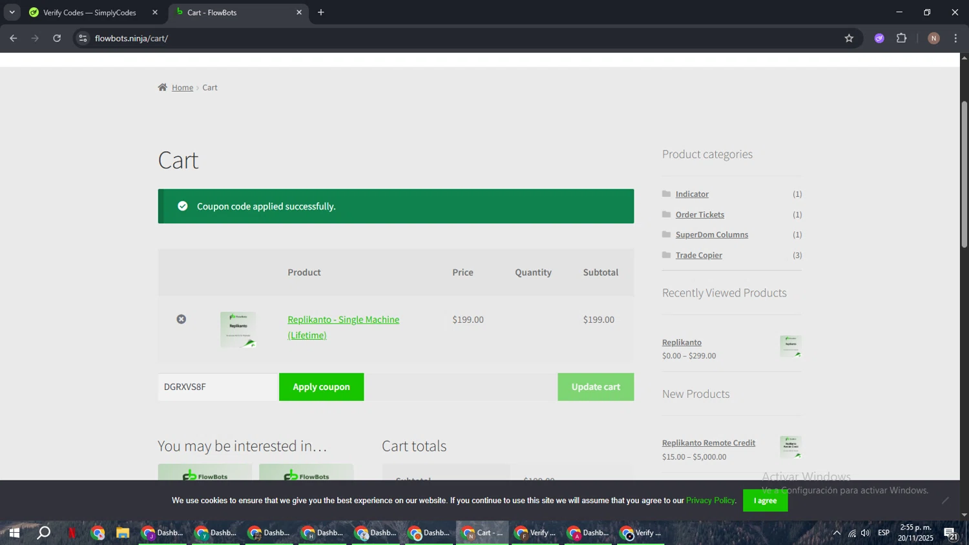
Task: Click the Quantity column header
Action: click(533, 272)
